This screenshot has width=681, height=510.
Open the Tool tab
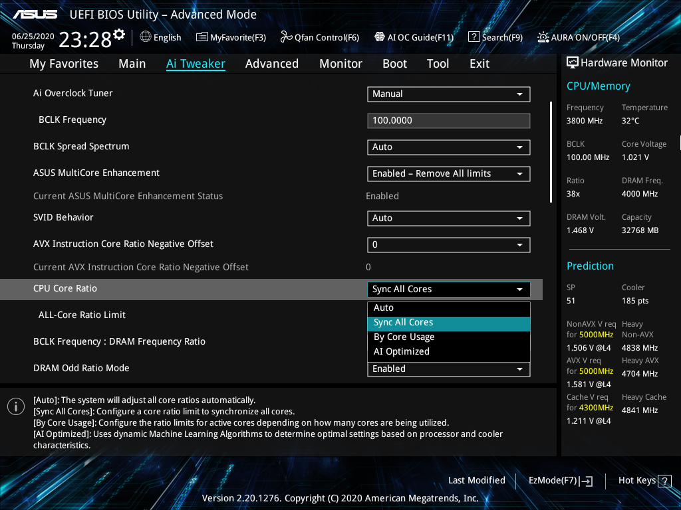pyautogui.click(x=438, y=64)
